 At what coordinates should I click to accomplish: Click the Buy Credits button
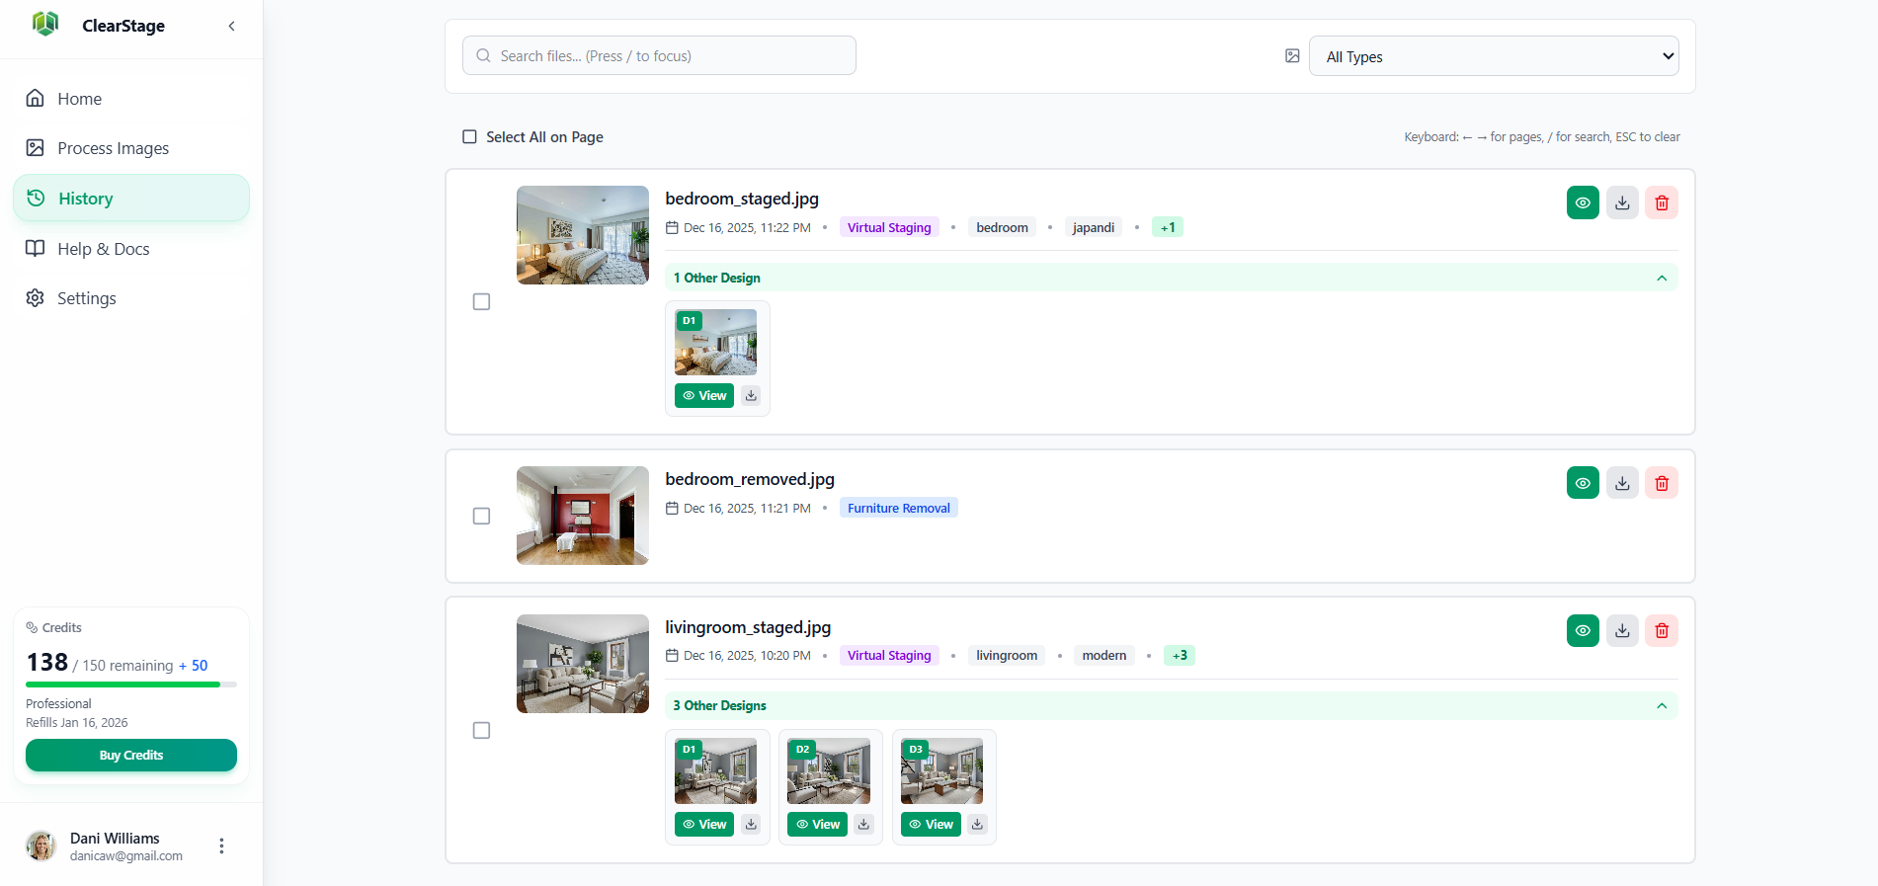click(131, 755)
